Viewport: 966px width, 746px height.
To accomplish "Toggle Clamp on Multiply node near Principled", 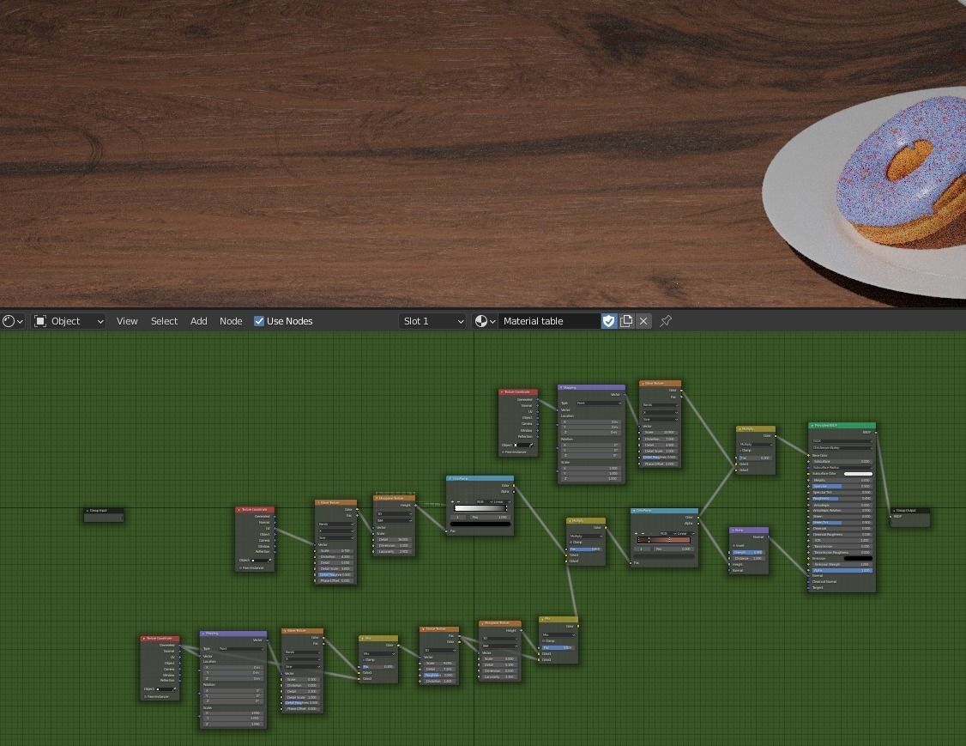I will [x=742, y=451].
